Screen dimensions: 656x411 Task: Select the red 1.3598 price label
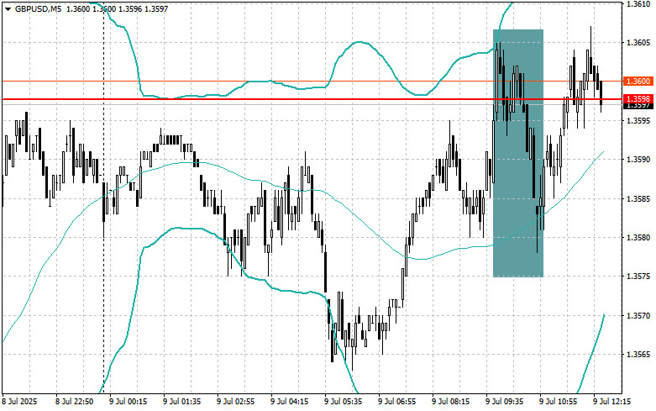[x=638, y=99]
